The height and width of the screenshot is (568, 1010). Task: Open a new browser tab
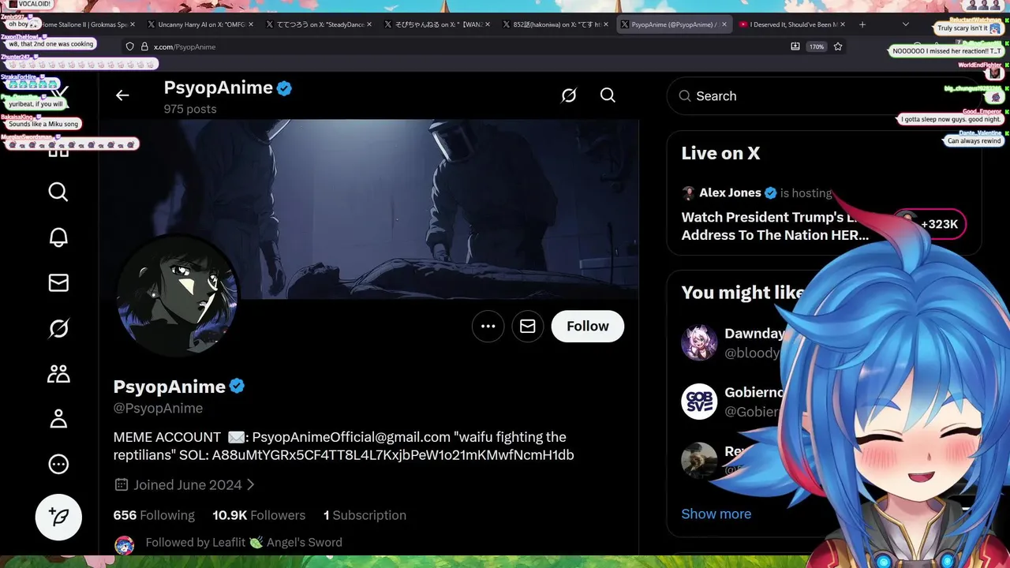tap(862, 24)
